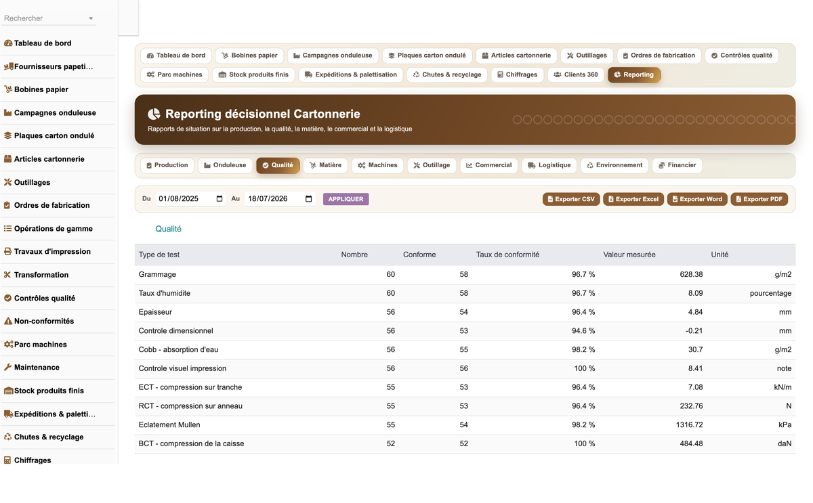813x503 pixels.
Task: Click the Opérations de gamme sidebar list icon
Action: (x=8, y=229)
